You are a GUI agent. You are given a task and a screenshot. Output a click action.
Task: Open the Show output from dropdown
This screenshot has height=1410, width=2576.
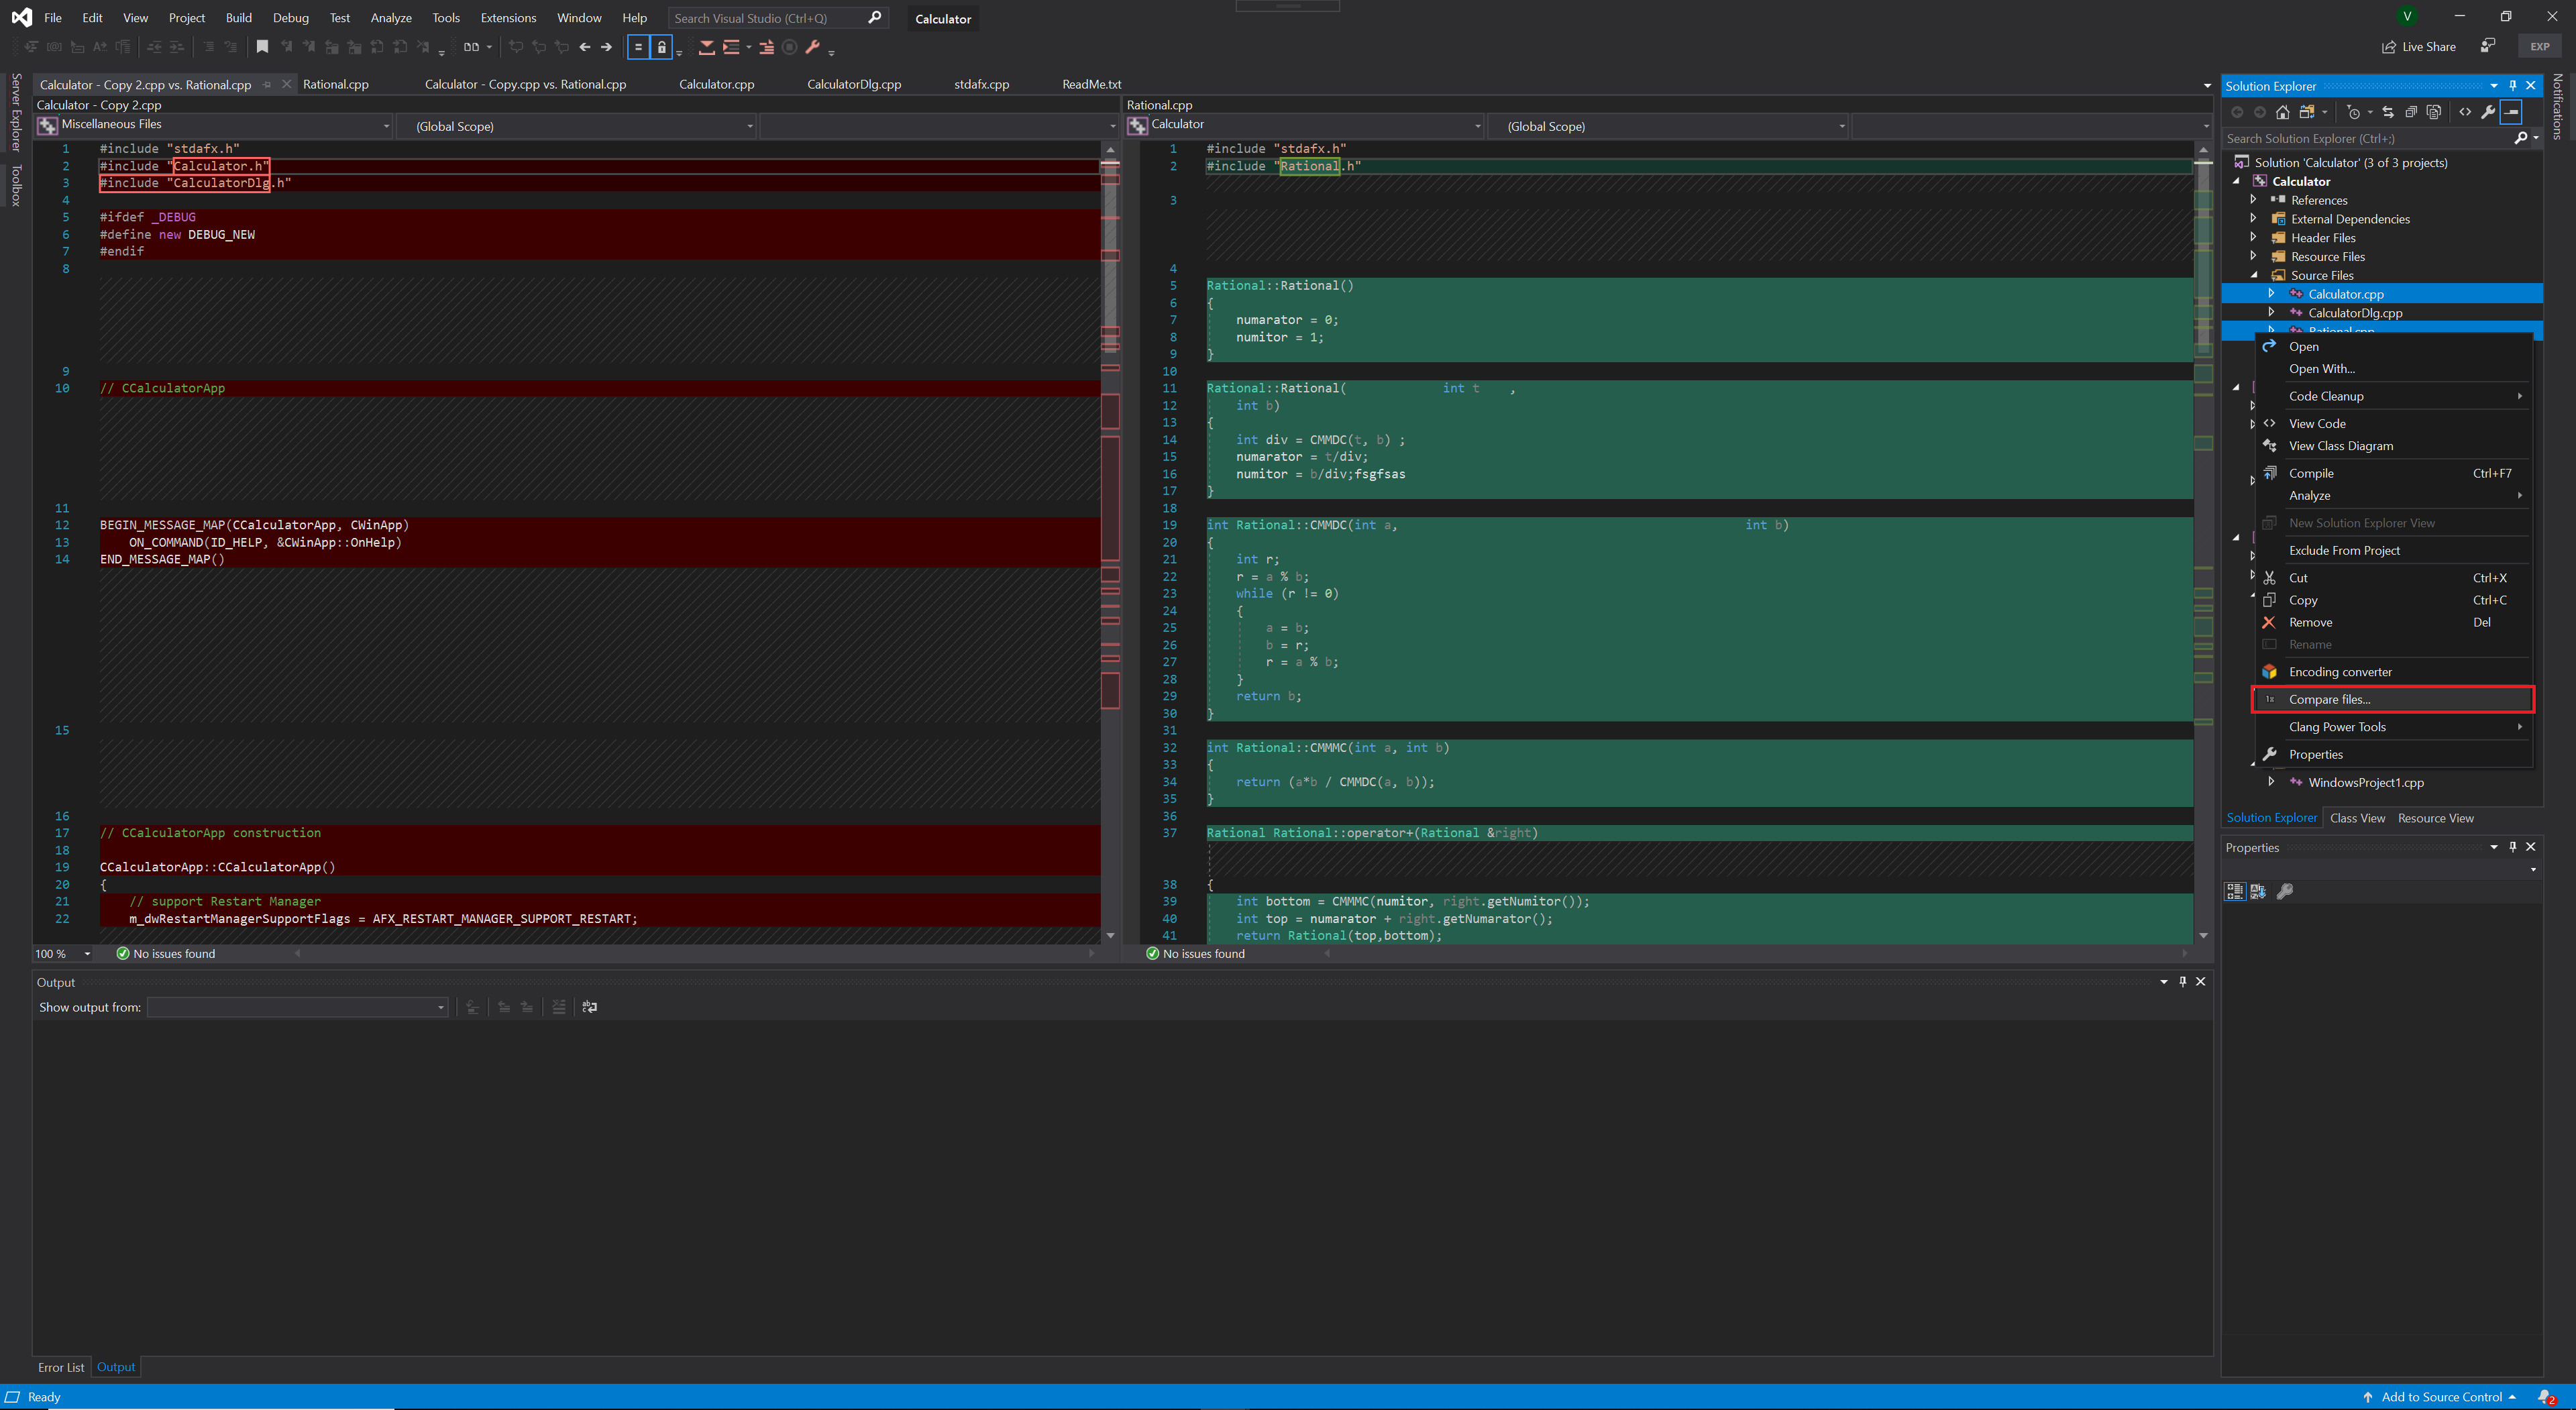(x=297, y=1007)
